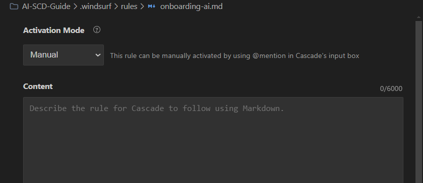Select the .windsurf breadcrumb item
Screen dimensions: 423x183
coord(95,6)
